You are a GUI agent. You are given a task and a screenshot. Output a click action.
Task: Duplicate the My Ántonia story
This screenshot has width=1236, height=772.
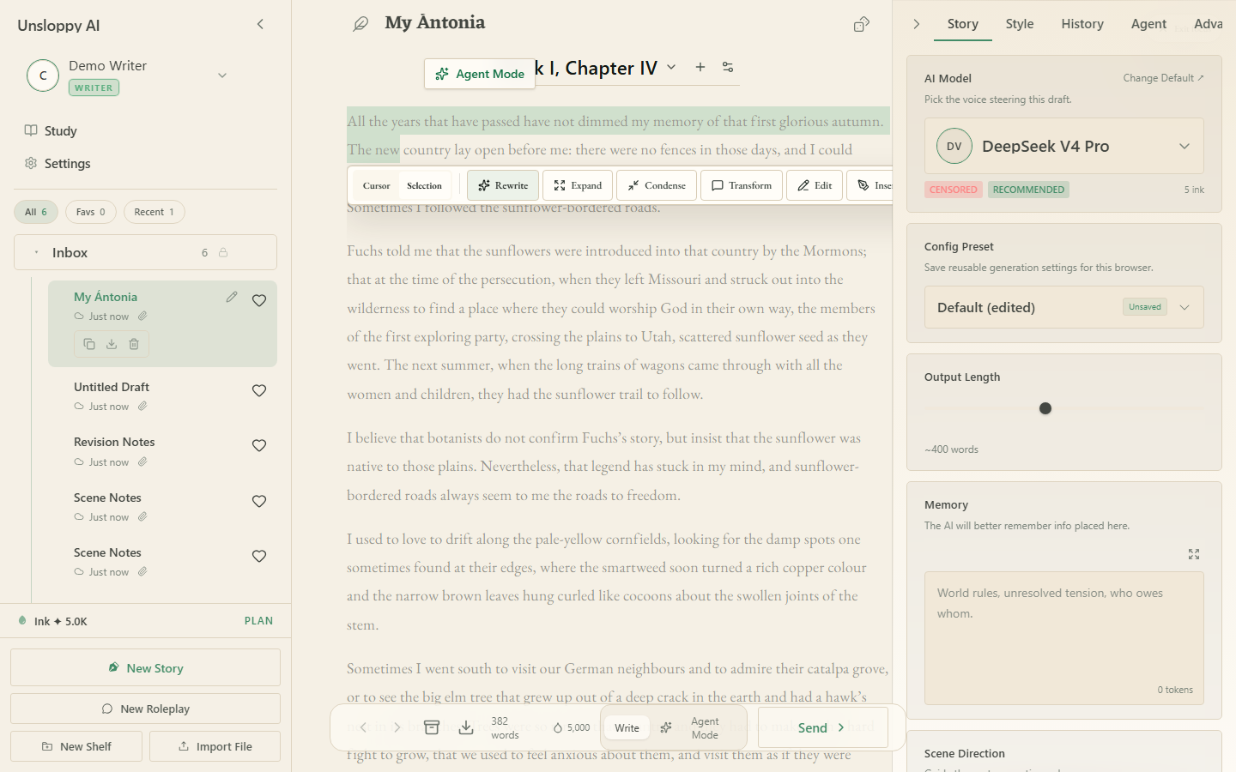[89, 344]
